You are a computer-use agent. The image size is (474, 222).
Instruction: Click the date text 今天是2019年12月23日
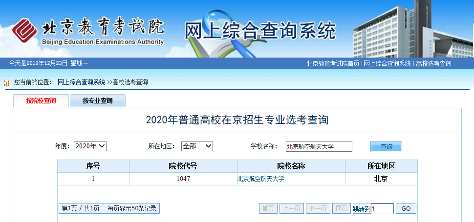39,63
